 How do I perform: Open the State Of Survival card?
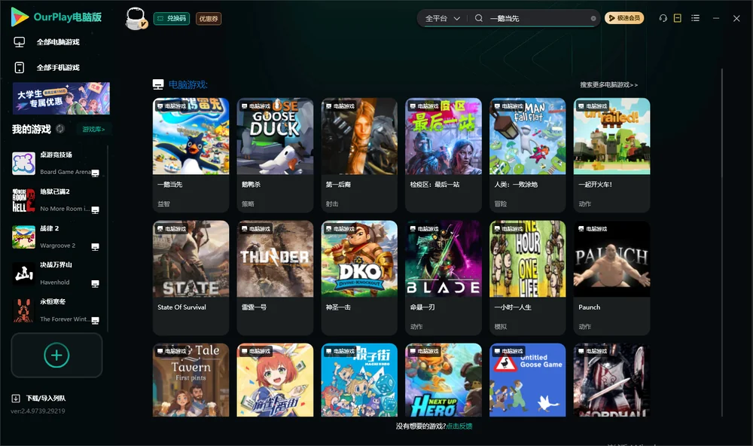191,277
